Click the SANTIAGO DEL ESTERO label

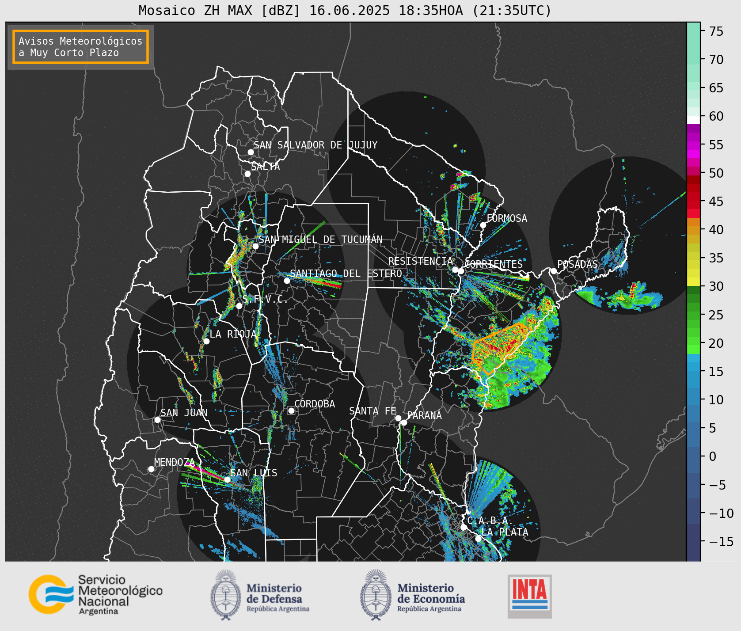pos(346,274)
